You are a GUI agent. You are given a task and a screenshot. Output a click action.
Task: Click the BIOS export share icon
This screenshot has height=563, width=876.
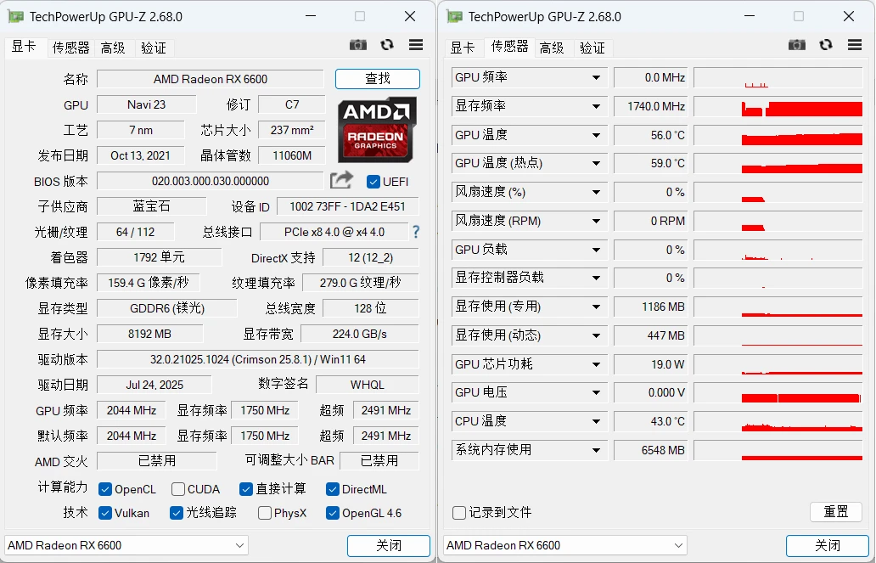[x=341, y=180]
